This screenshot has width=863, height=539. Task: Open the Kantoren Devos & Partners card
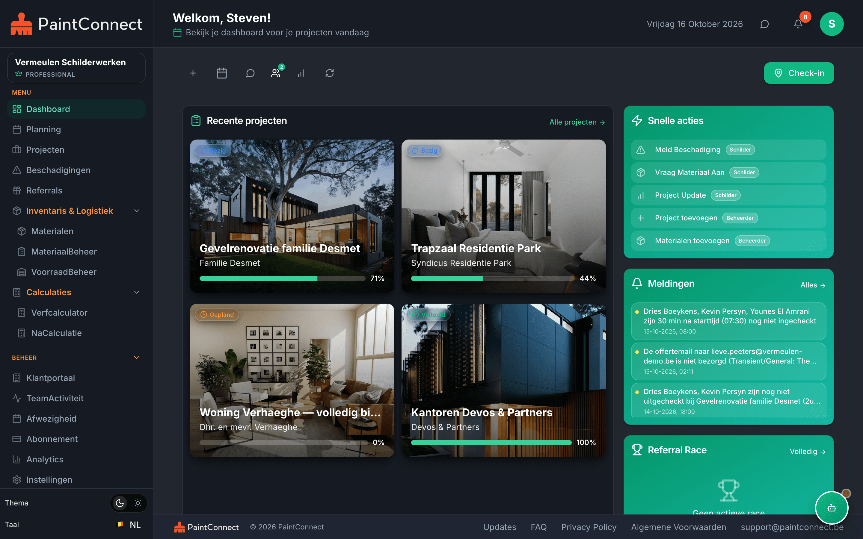(503, 380)
